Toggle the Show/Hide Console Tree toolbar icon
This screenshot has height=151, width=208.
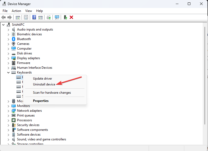coord(18,17)
